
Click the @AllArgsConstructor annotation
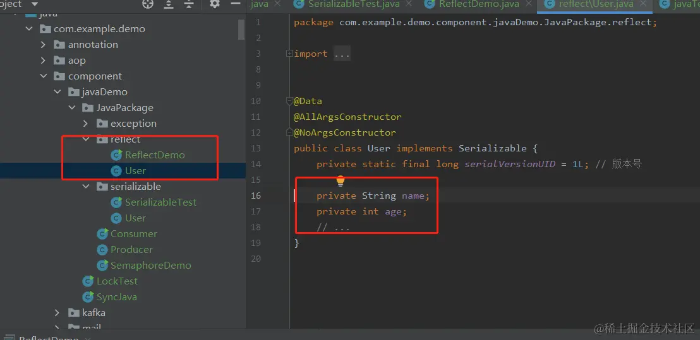coord(347,117)
